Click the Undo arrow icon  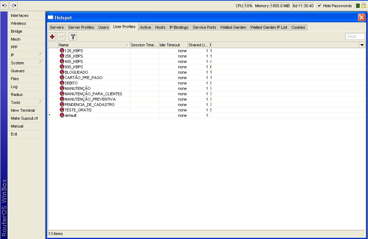[x=4, y=5]
